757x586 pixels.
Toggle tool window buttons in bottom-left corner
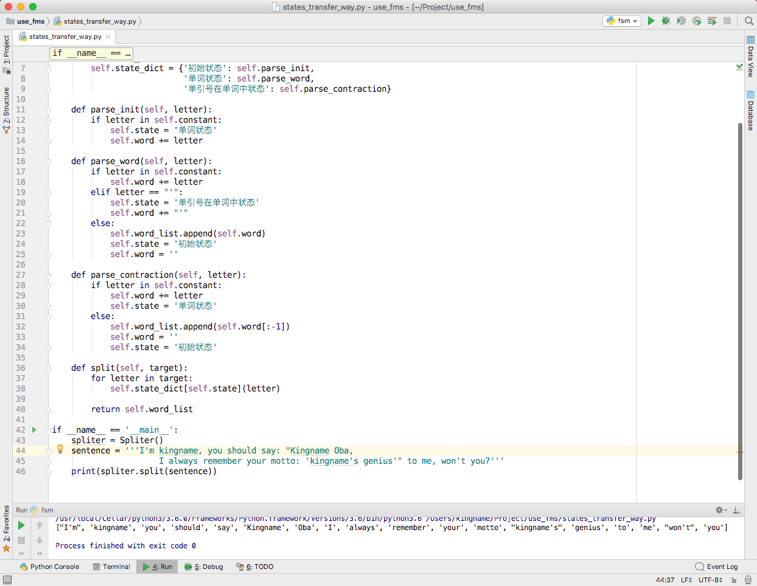[x=7, y=580]
